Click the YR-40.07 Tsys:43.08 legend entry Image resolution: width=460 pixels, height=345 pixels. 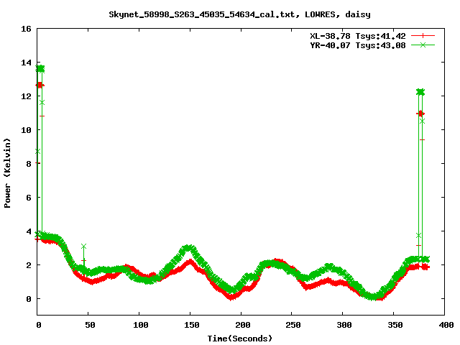tap(358, 45)
